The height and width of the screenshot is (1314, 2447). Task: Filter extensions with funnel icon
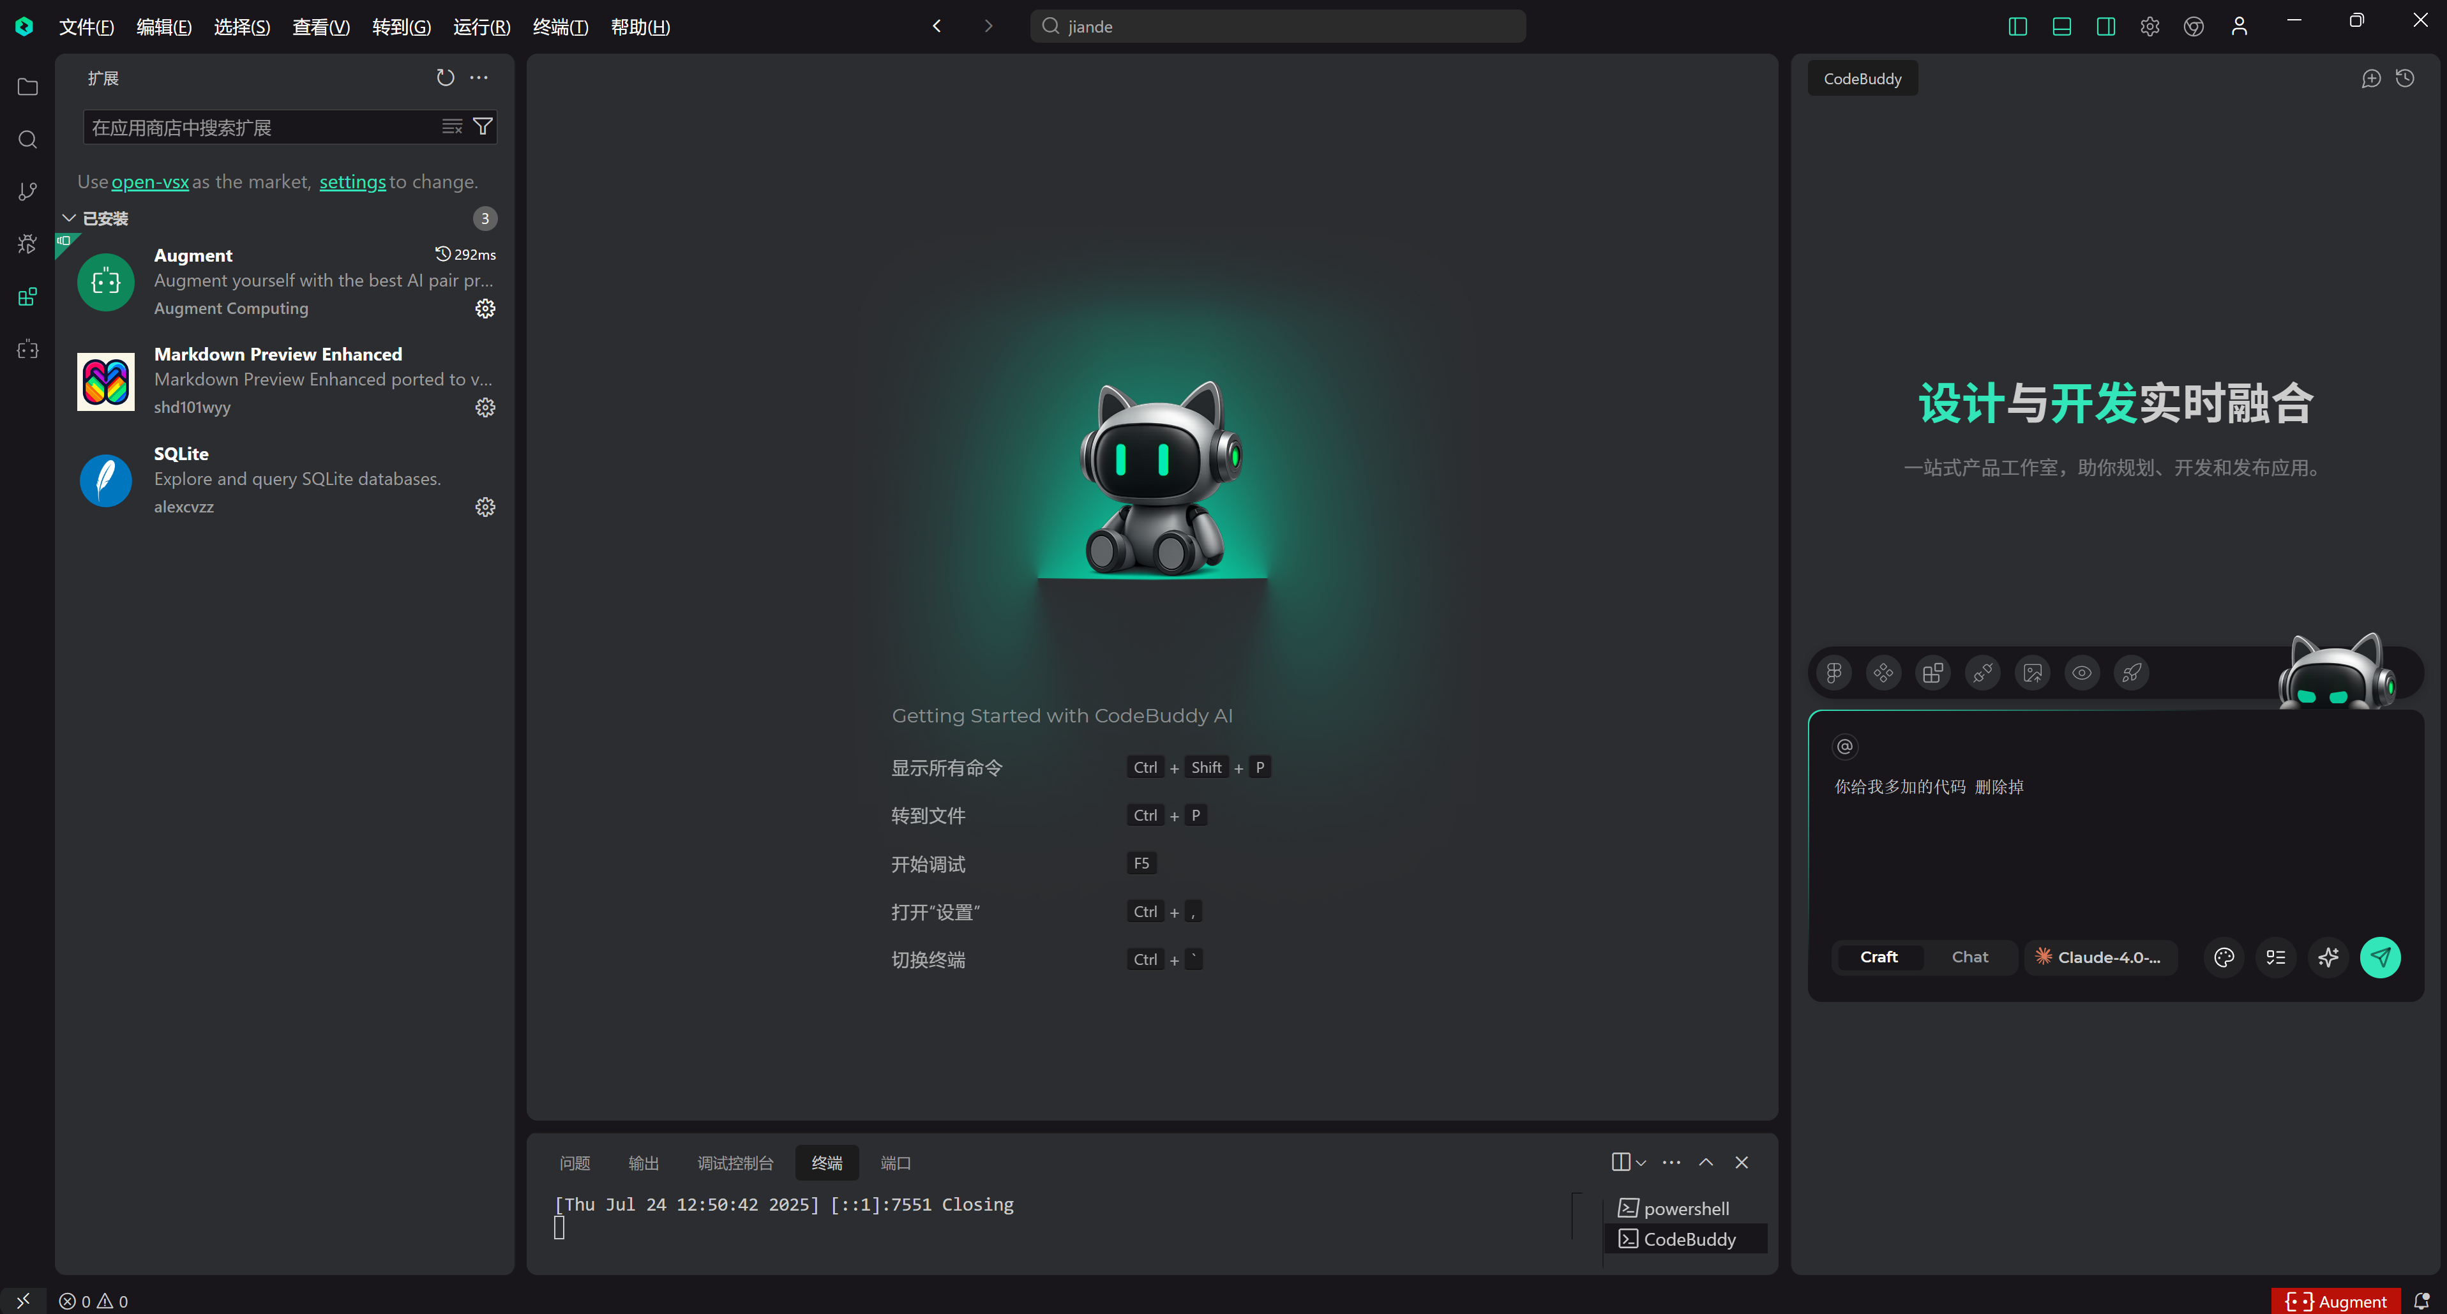tap(483, 126)
